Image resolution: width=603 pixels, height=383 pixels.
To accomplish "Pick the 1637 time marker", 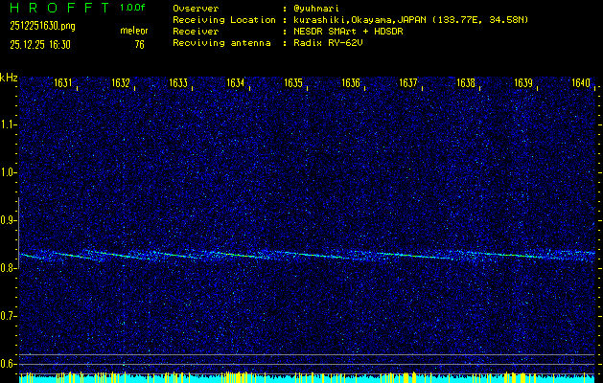I will coord(408,83).
